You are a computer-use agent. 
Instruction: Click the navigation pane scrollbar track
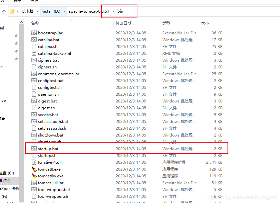(x=21, y=113)
